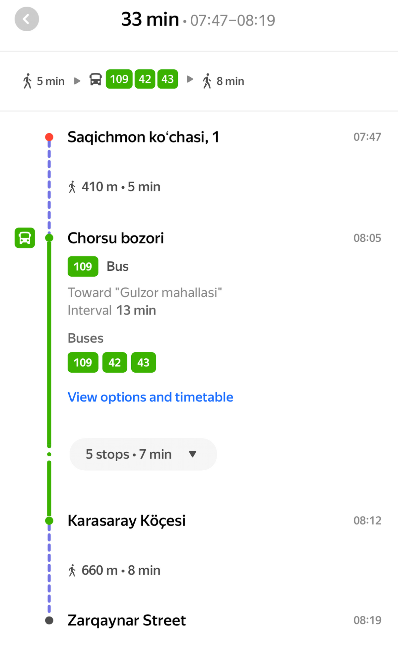Tap the back arrow button
The width and height of the screenshot is (398, 650).
[x=27, y=19]
